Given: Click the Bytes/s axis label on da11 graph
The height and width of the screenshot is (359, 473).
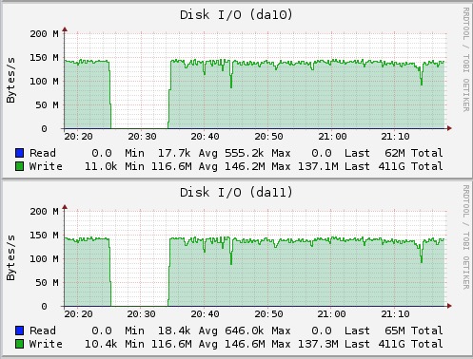Looking at the screenshot, I should [x=10, y=257].
